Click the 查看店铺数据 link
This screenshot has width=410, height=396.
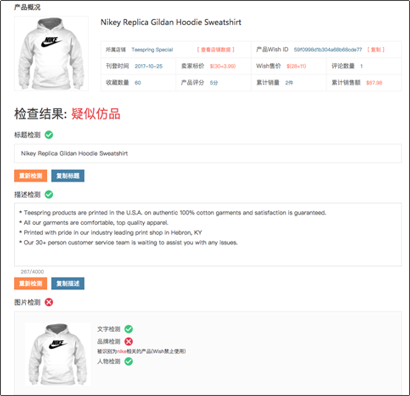click(216, 50)
